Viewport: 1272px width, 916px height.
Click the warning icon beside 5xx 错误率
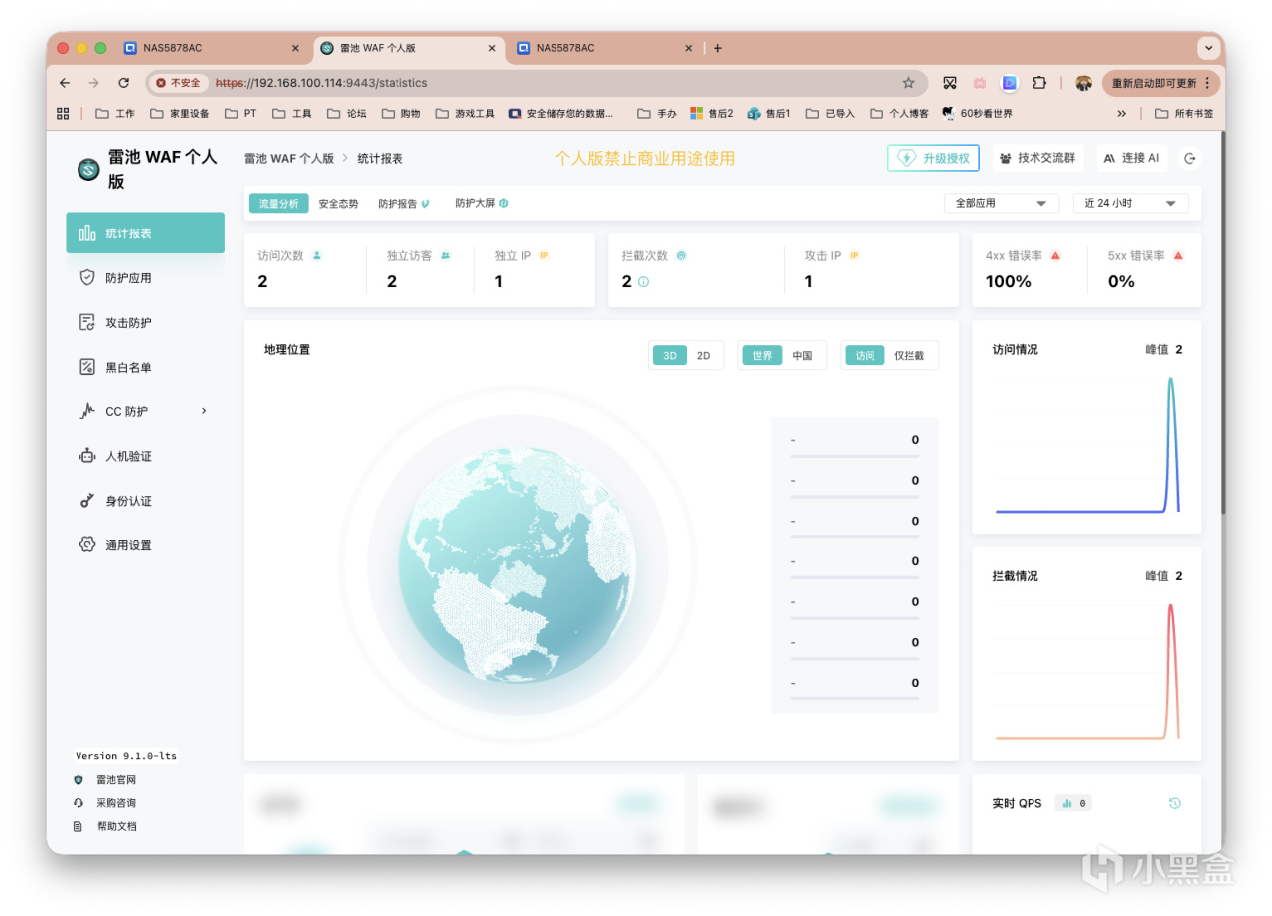click(x=1178, y=255)
